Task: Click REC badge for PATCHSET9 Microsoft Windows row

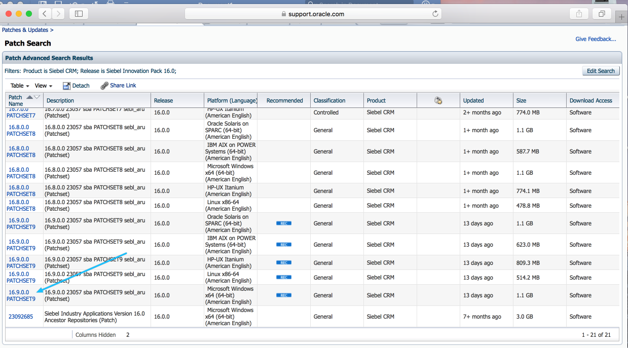Action: tap(284, 295)
